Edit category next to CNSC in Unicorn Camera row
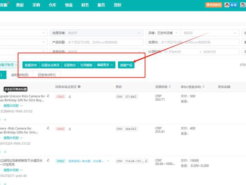 [70, 97]
